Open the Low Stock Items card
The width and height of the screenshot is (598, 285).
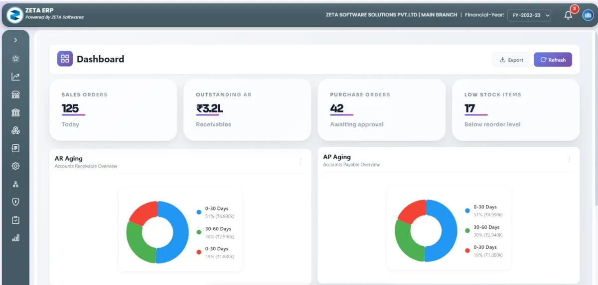tap(516, 110)
